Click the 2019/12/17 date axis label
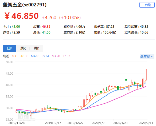 coord(53,123)
